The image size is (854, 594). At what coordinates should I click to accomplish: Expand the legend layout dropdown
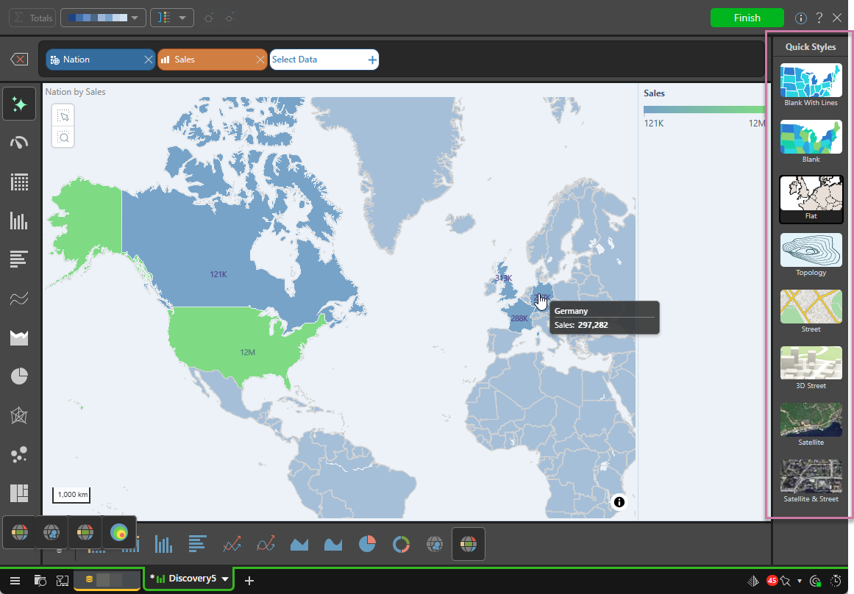(172, 18)
